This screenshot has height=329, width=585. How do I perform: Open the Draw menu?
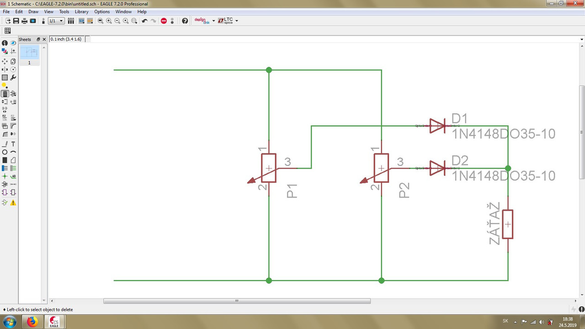[33, 11]
